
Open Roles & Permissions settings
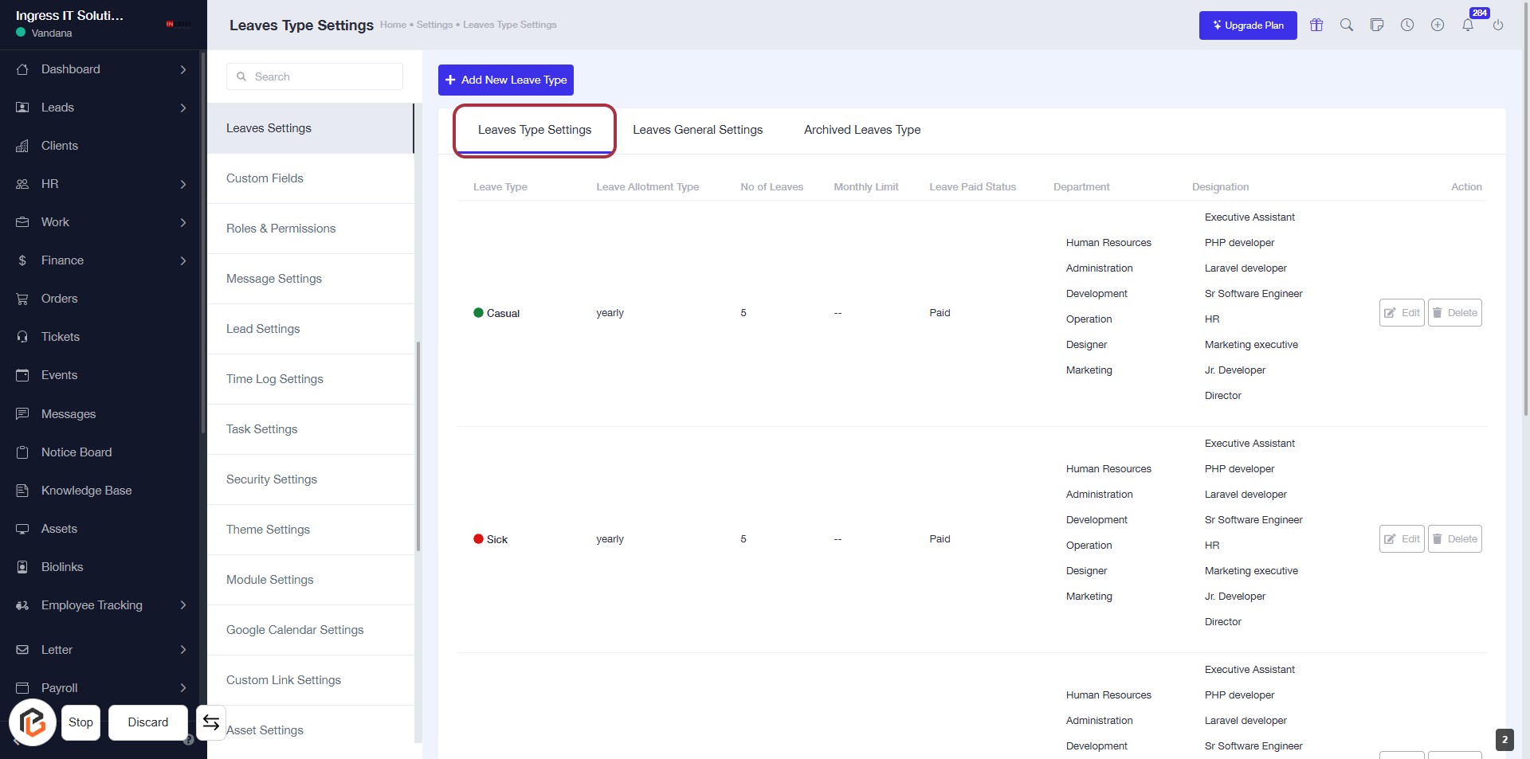coord(280,229)
